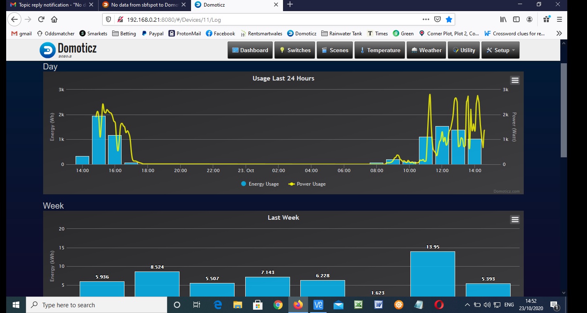Viewport: 587px width, 313px height.
Task: Open the Green bookmark
Action: pos(403,34)
